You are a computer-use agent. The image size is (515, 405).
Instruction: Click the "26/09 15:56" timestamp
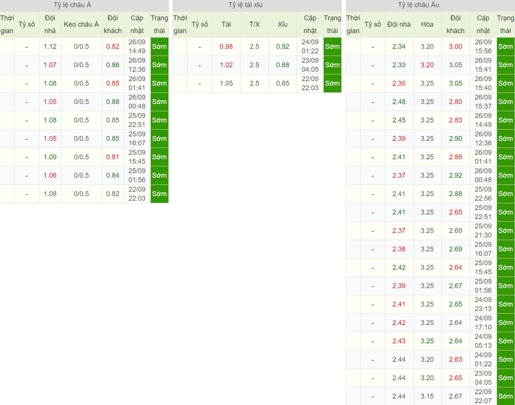(x=483, y=47)
